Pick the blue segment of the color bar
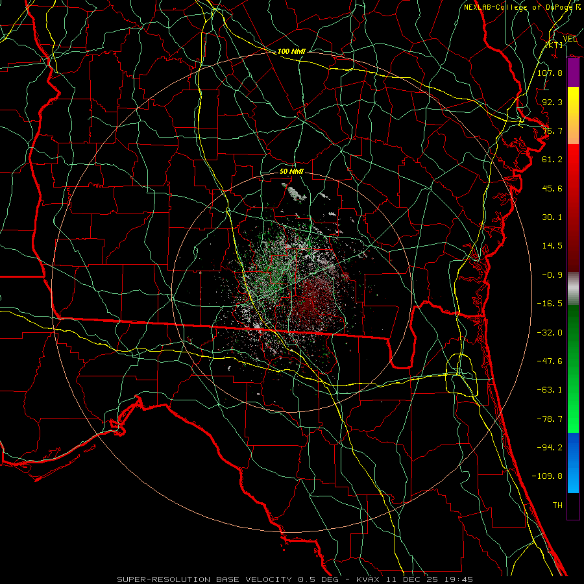The height and width of the screenshot is (584, 584). (x=573, y=463)
